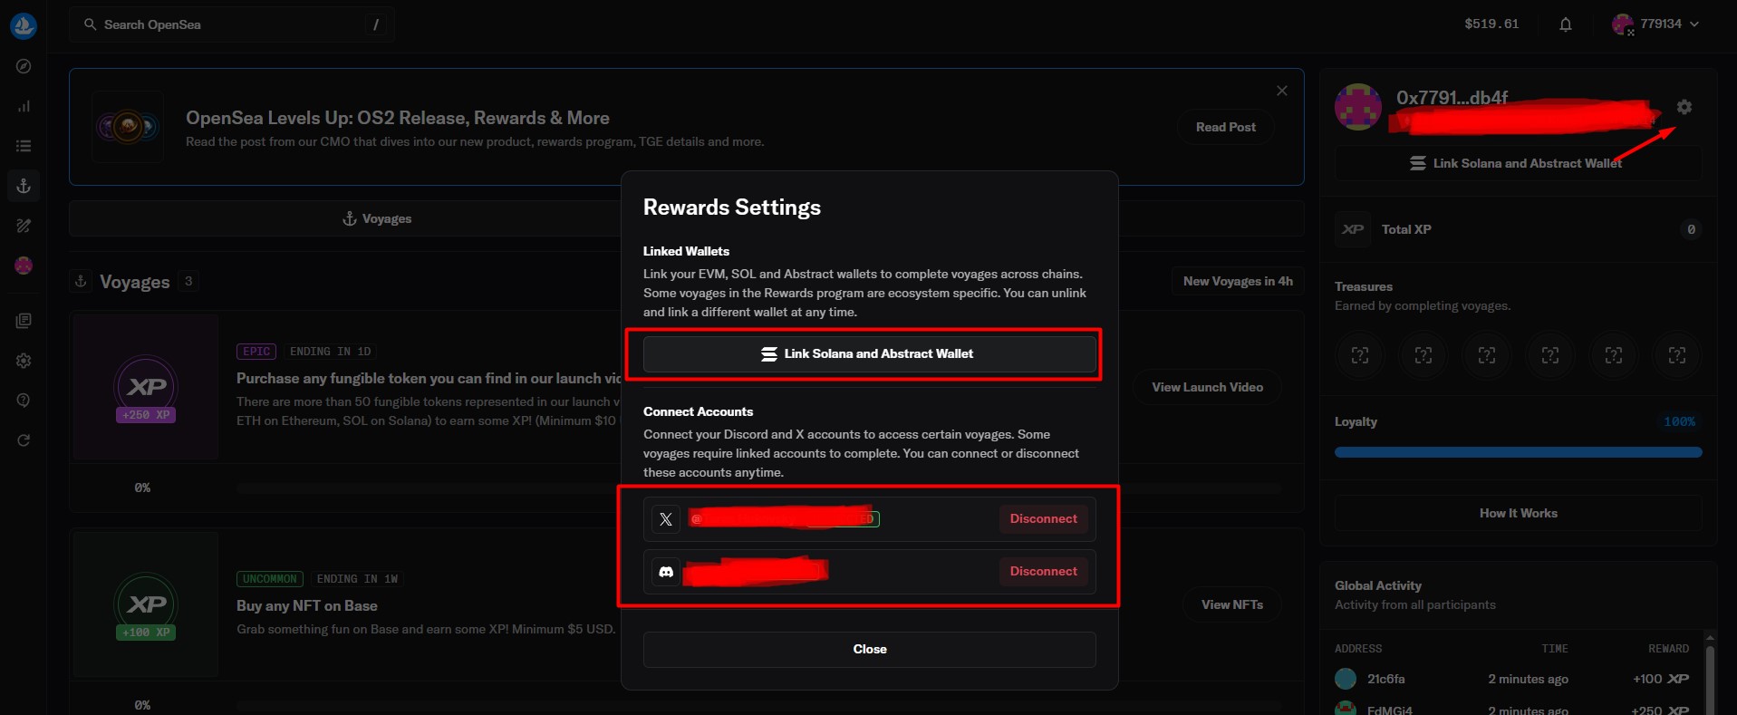Dismiss the OpenSea Levels Up banner

coord(1281,91)
